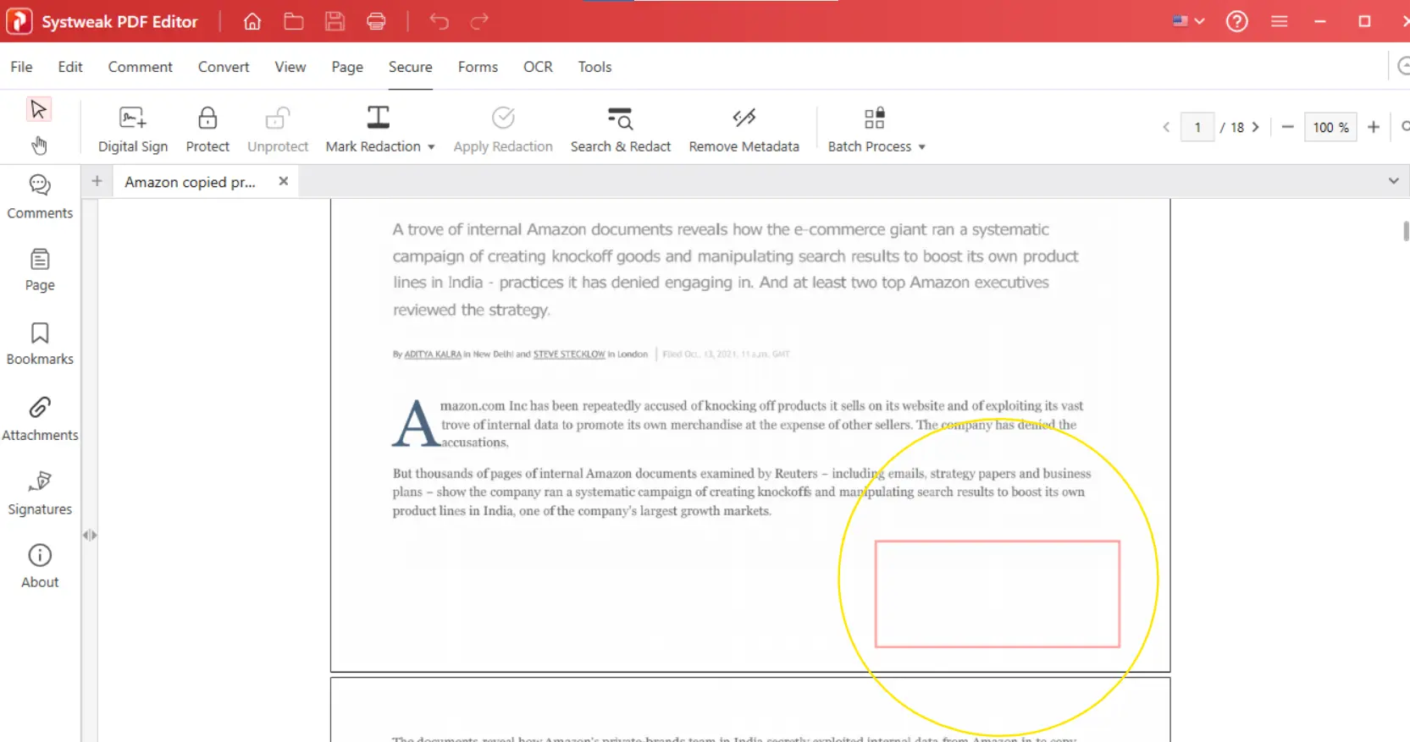Screen dimensions: 1410x742
Task: Go to the previous page
Action: pos(1166,128)
